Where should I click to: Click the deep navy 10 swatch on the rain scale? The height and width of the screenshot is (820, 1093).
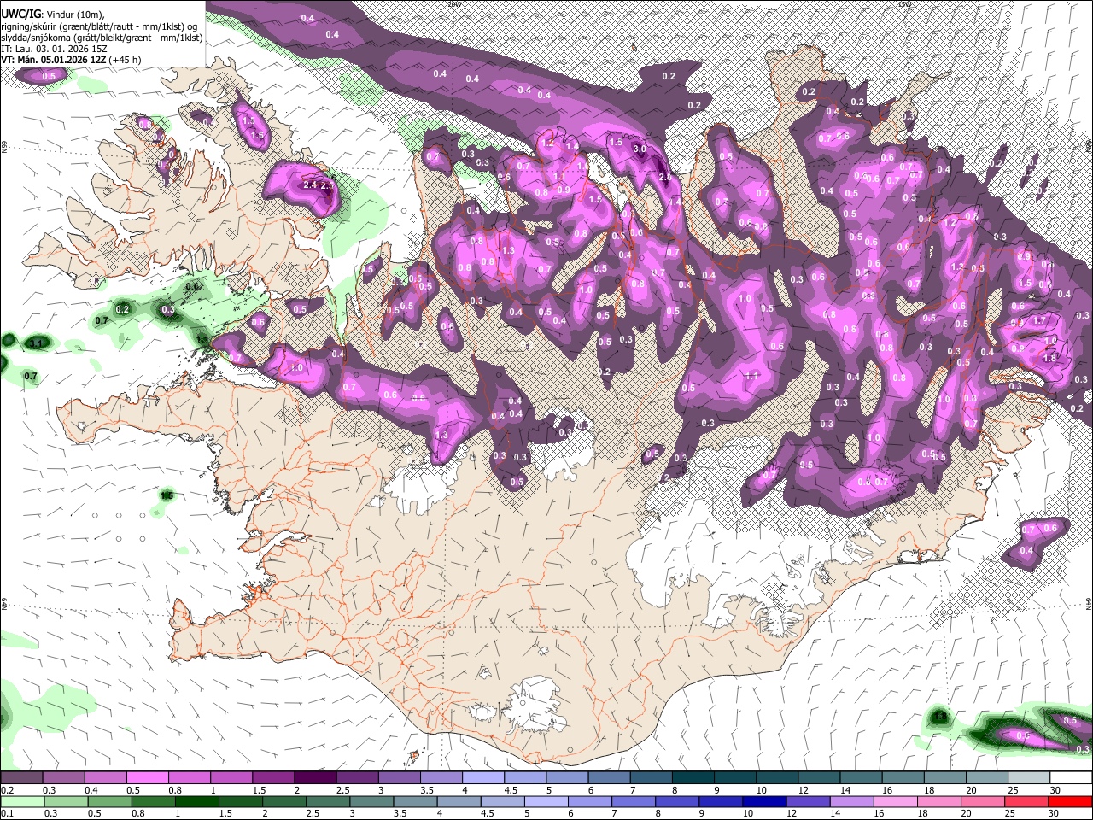coord(763,801)
